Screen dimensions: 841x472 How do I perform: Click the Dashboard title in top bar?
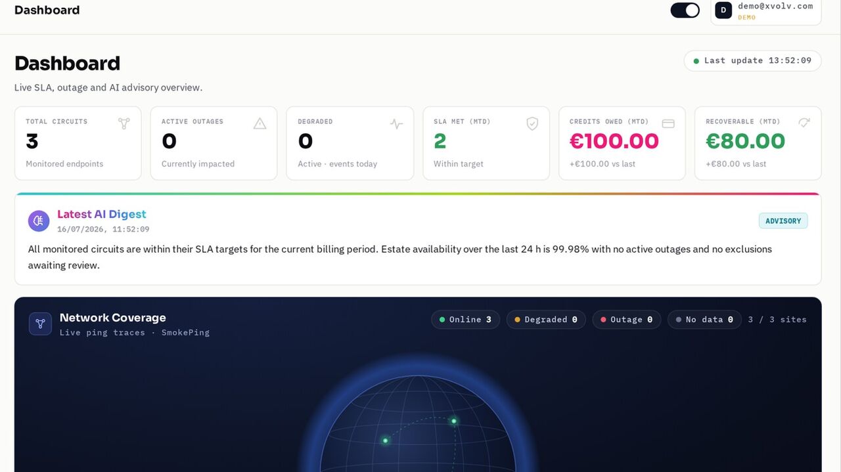pos(47,10)
